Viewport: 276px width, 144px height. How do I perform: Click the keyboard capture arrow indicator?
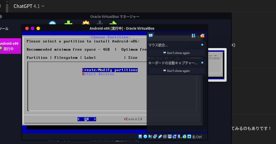click(189, 137)
